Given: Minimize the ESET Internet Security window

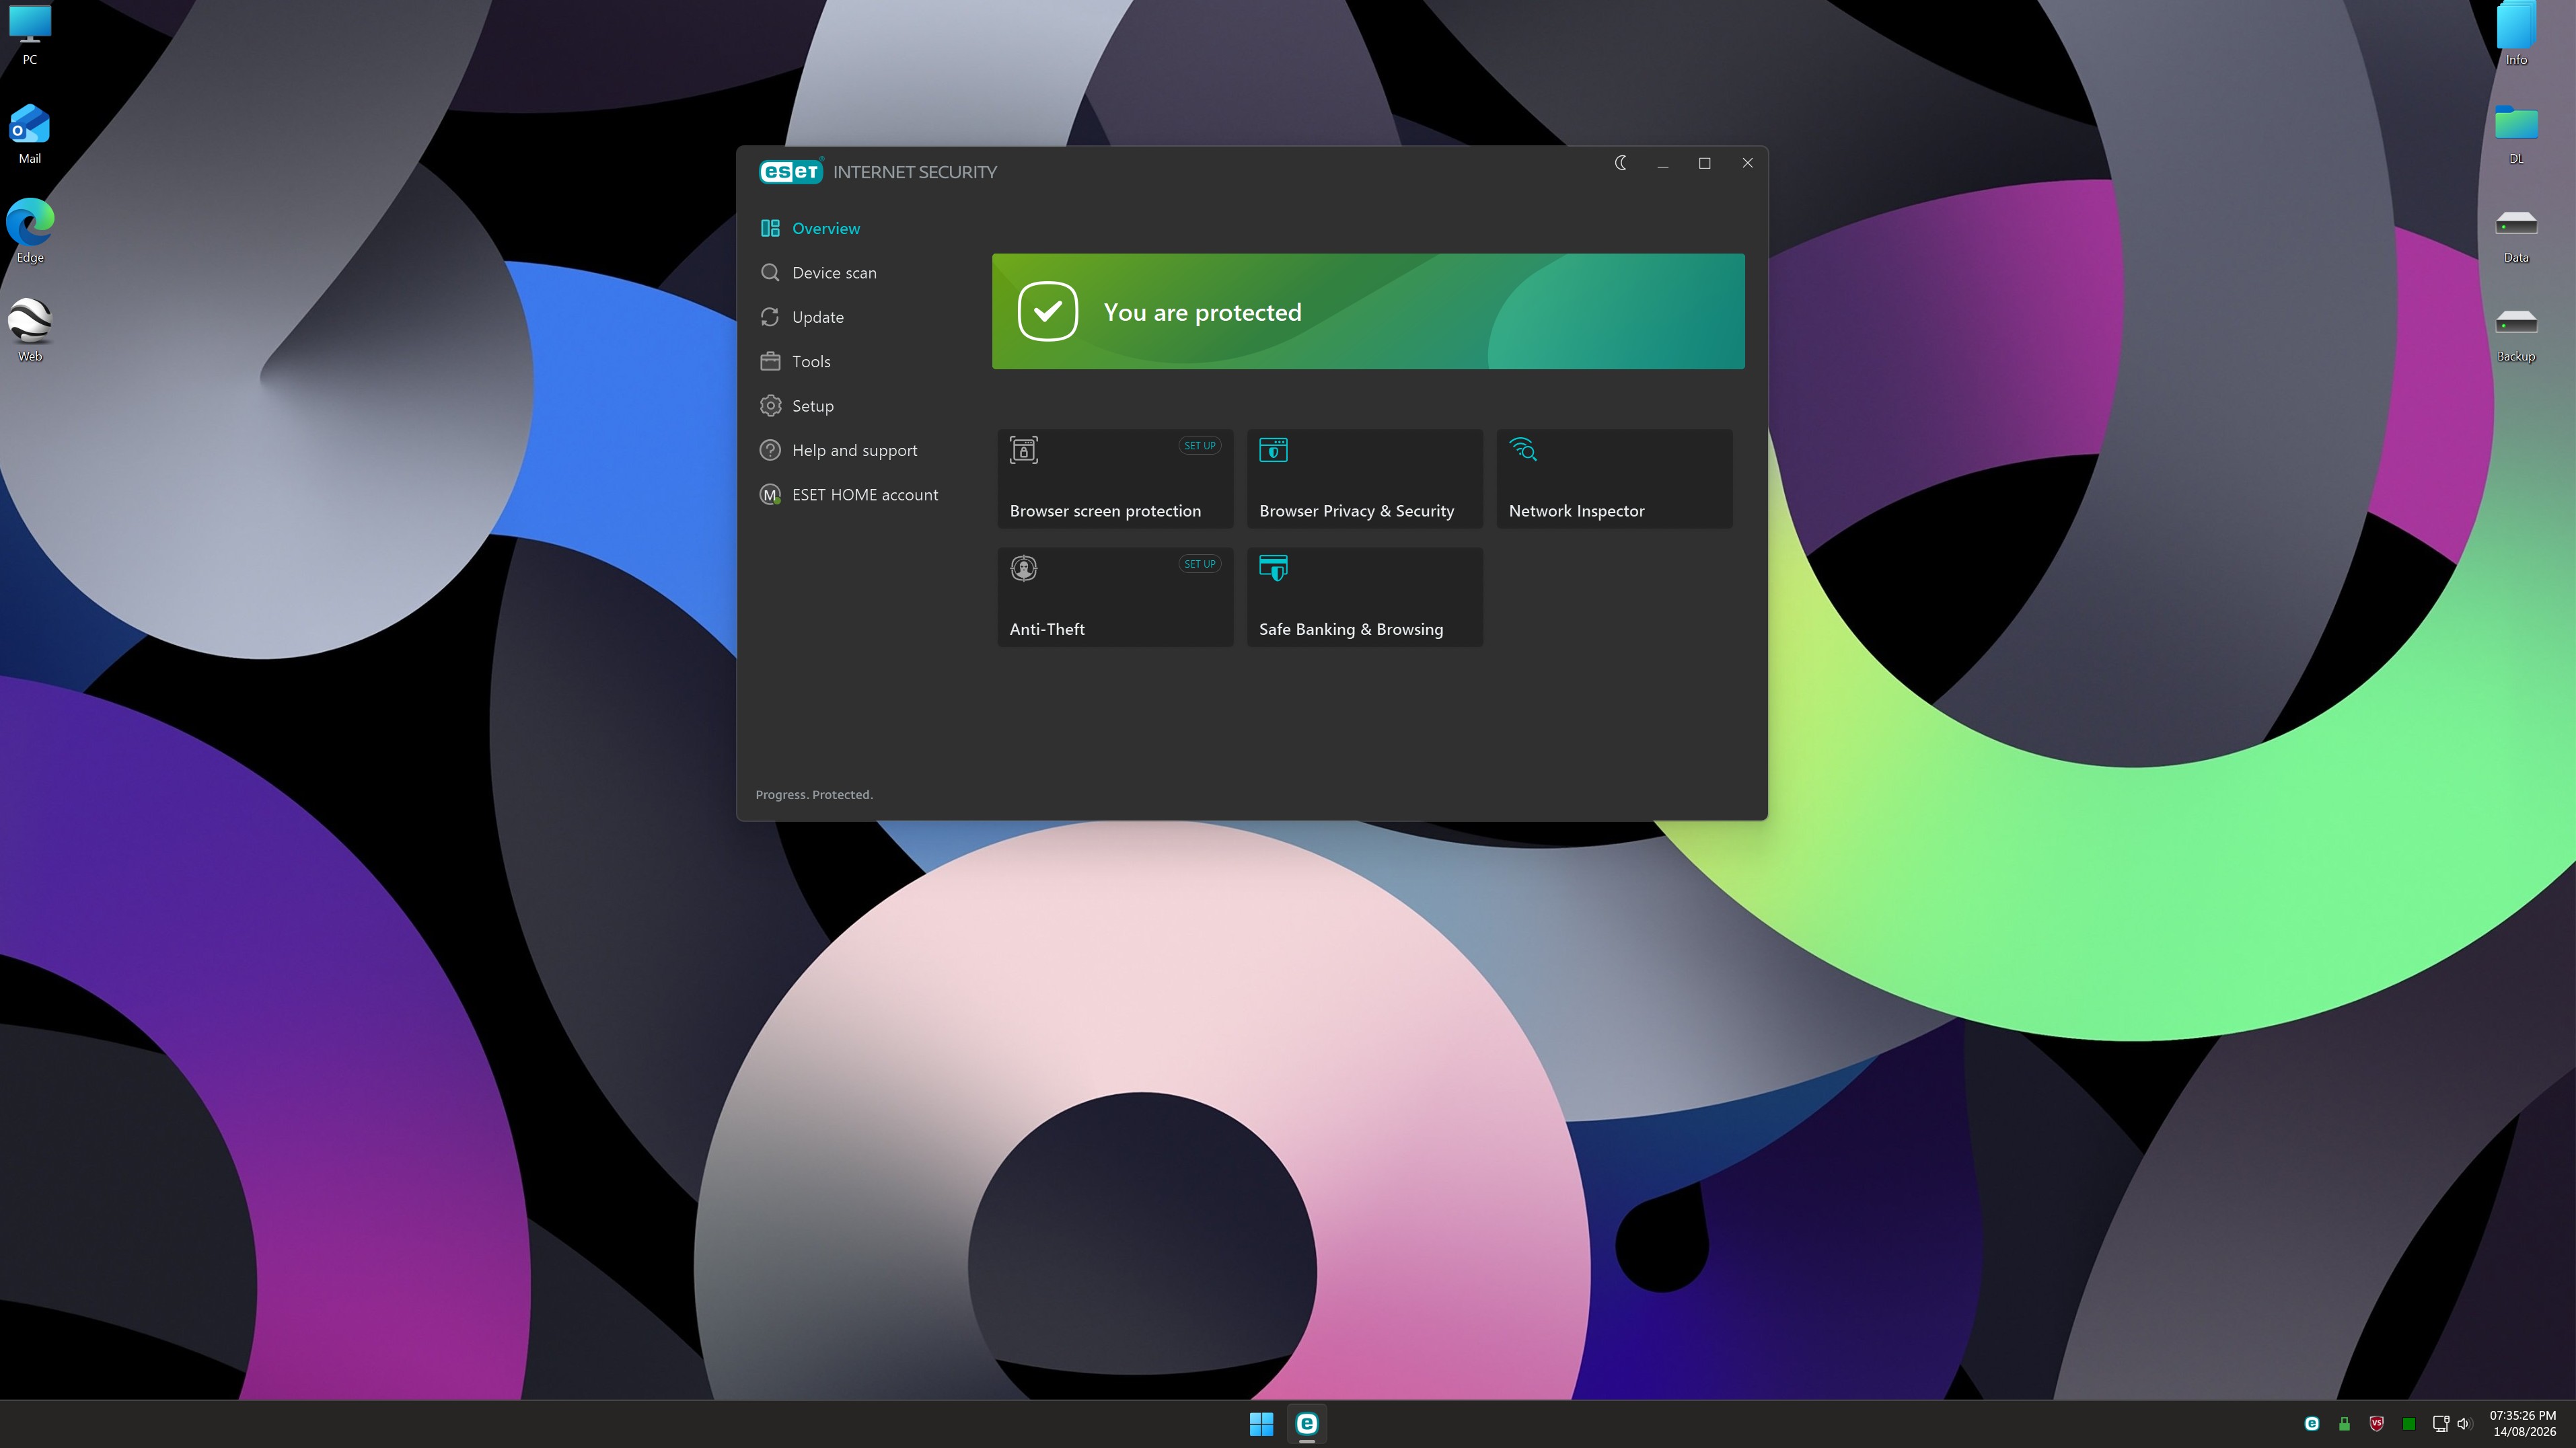Looking at the screenshot, I should 1663,163.
